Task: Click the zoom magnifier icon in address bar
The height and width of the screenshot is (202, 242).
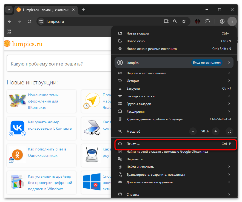Action: pyautogui.click(x=175, y=21)
